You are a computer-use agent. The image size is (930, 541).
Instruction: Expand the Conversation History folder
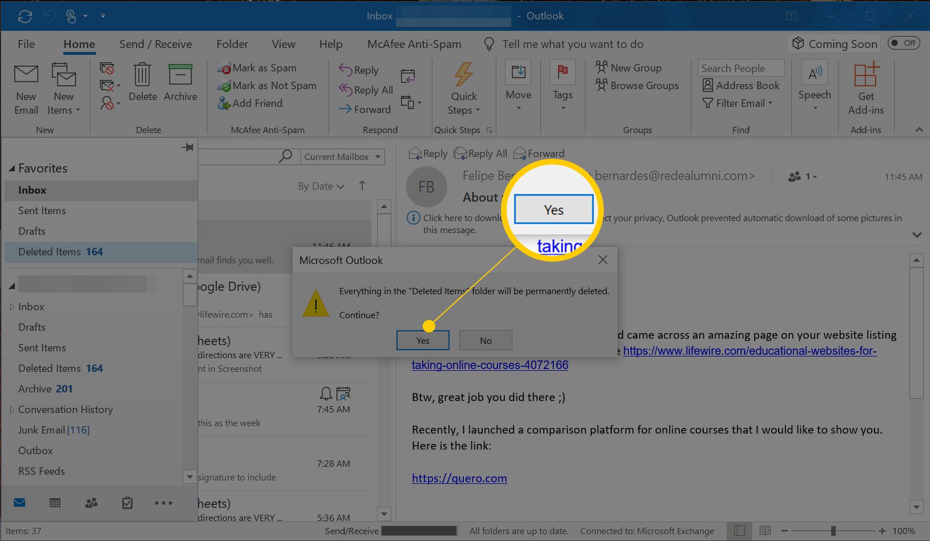pyautogui.click(x=12, y=410)
